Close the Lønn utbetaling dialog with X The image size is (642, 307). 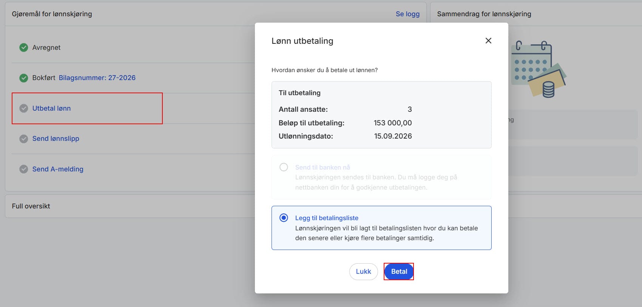488,40
